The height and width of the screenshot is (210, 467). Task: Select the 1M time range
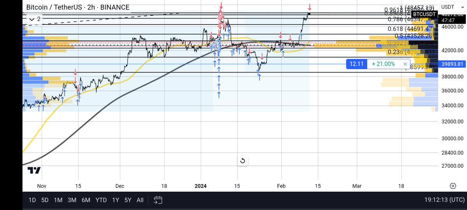tap(58, 200)
